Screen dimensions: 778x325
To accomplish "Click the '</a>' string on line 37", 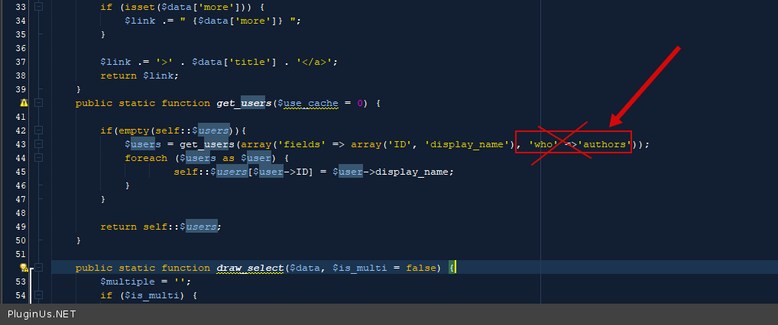I will click(x=315, y=62).
